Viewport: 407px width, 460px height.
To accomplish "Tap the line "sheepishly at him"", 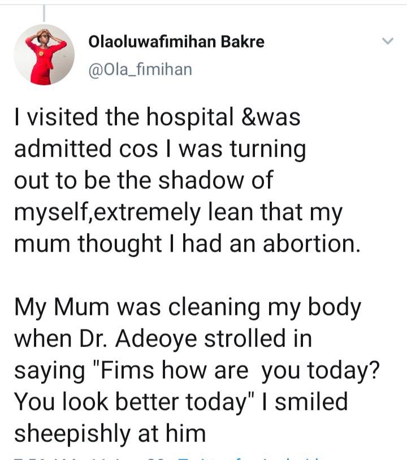I will pos(110,433).
